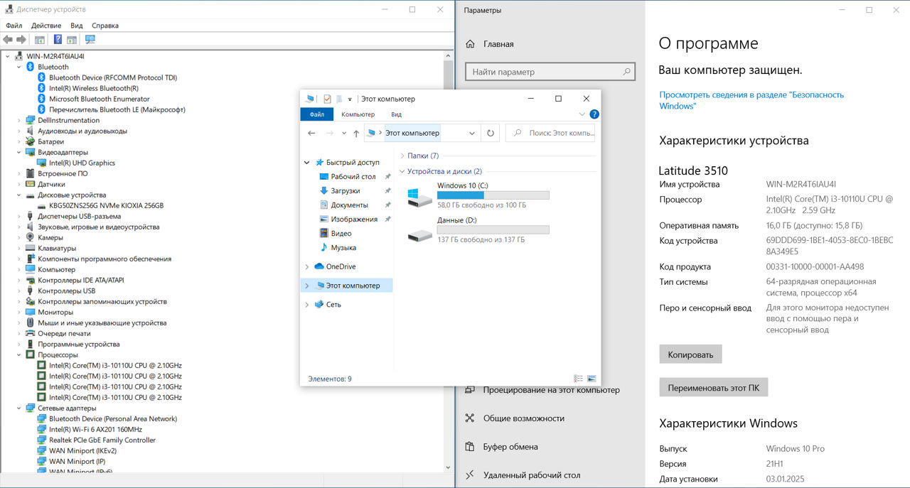Open Windows 10 (C:) drive icon
This screenshot has height=488, width=910.
[419, 197]
